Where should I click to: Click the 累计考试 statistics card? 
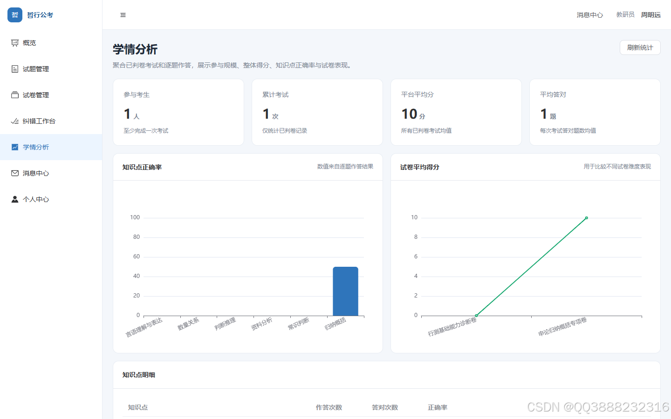pyautogui.click(x=317, y=112)
